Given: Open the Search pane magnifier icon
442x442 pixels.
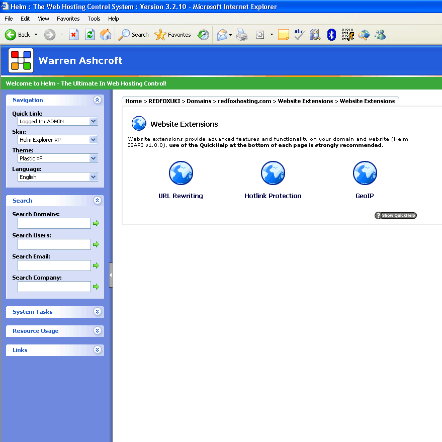Looking at the screenshot, I should (x=133, y=35).
